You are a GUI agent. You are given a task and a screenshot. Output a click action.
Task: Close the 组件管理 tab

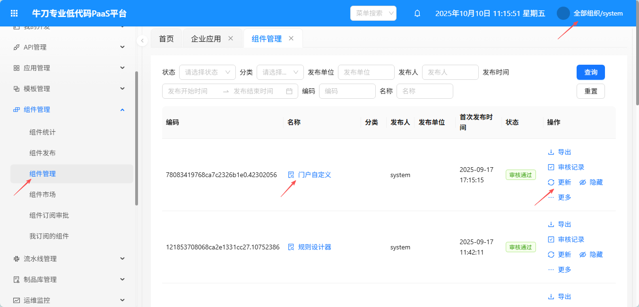point(291,38)
